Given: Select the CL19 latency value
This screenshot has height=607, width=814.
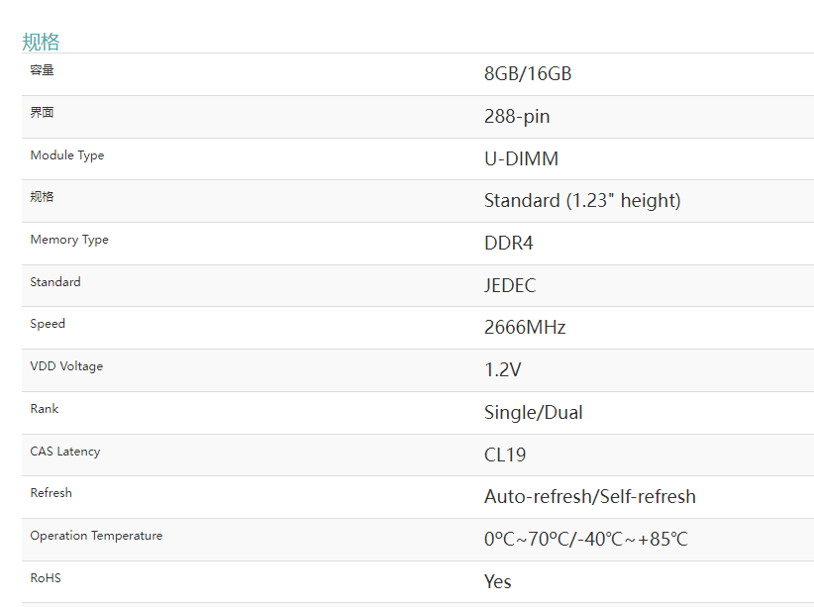Looking at the screenshot, I should (504, 455).
